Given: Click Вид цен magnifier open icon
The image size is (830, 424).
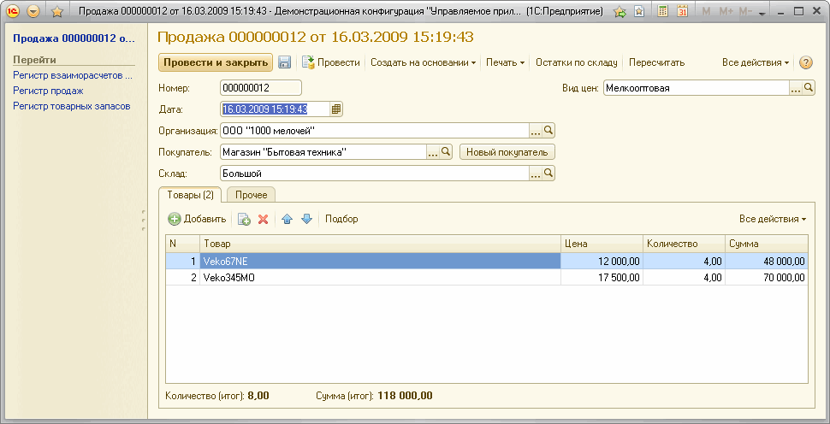Looking at the screenshot, I should [809, 88].
